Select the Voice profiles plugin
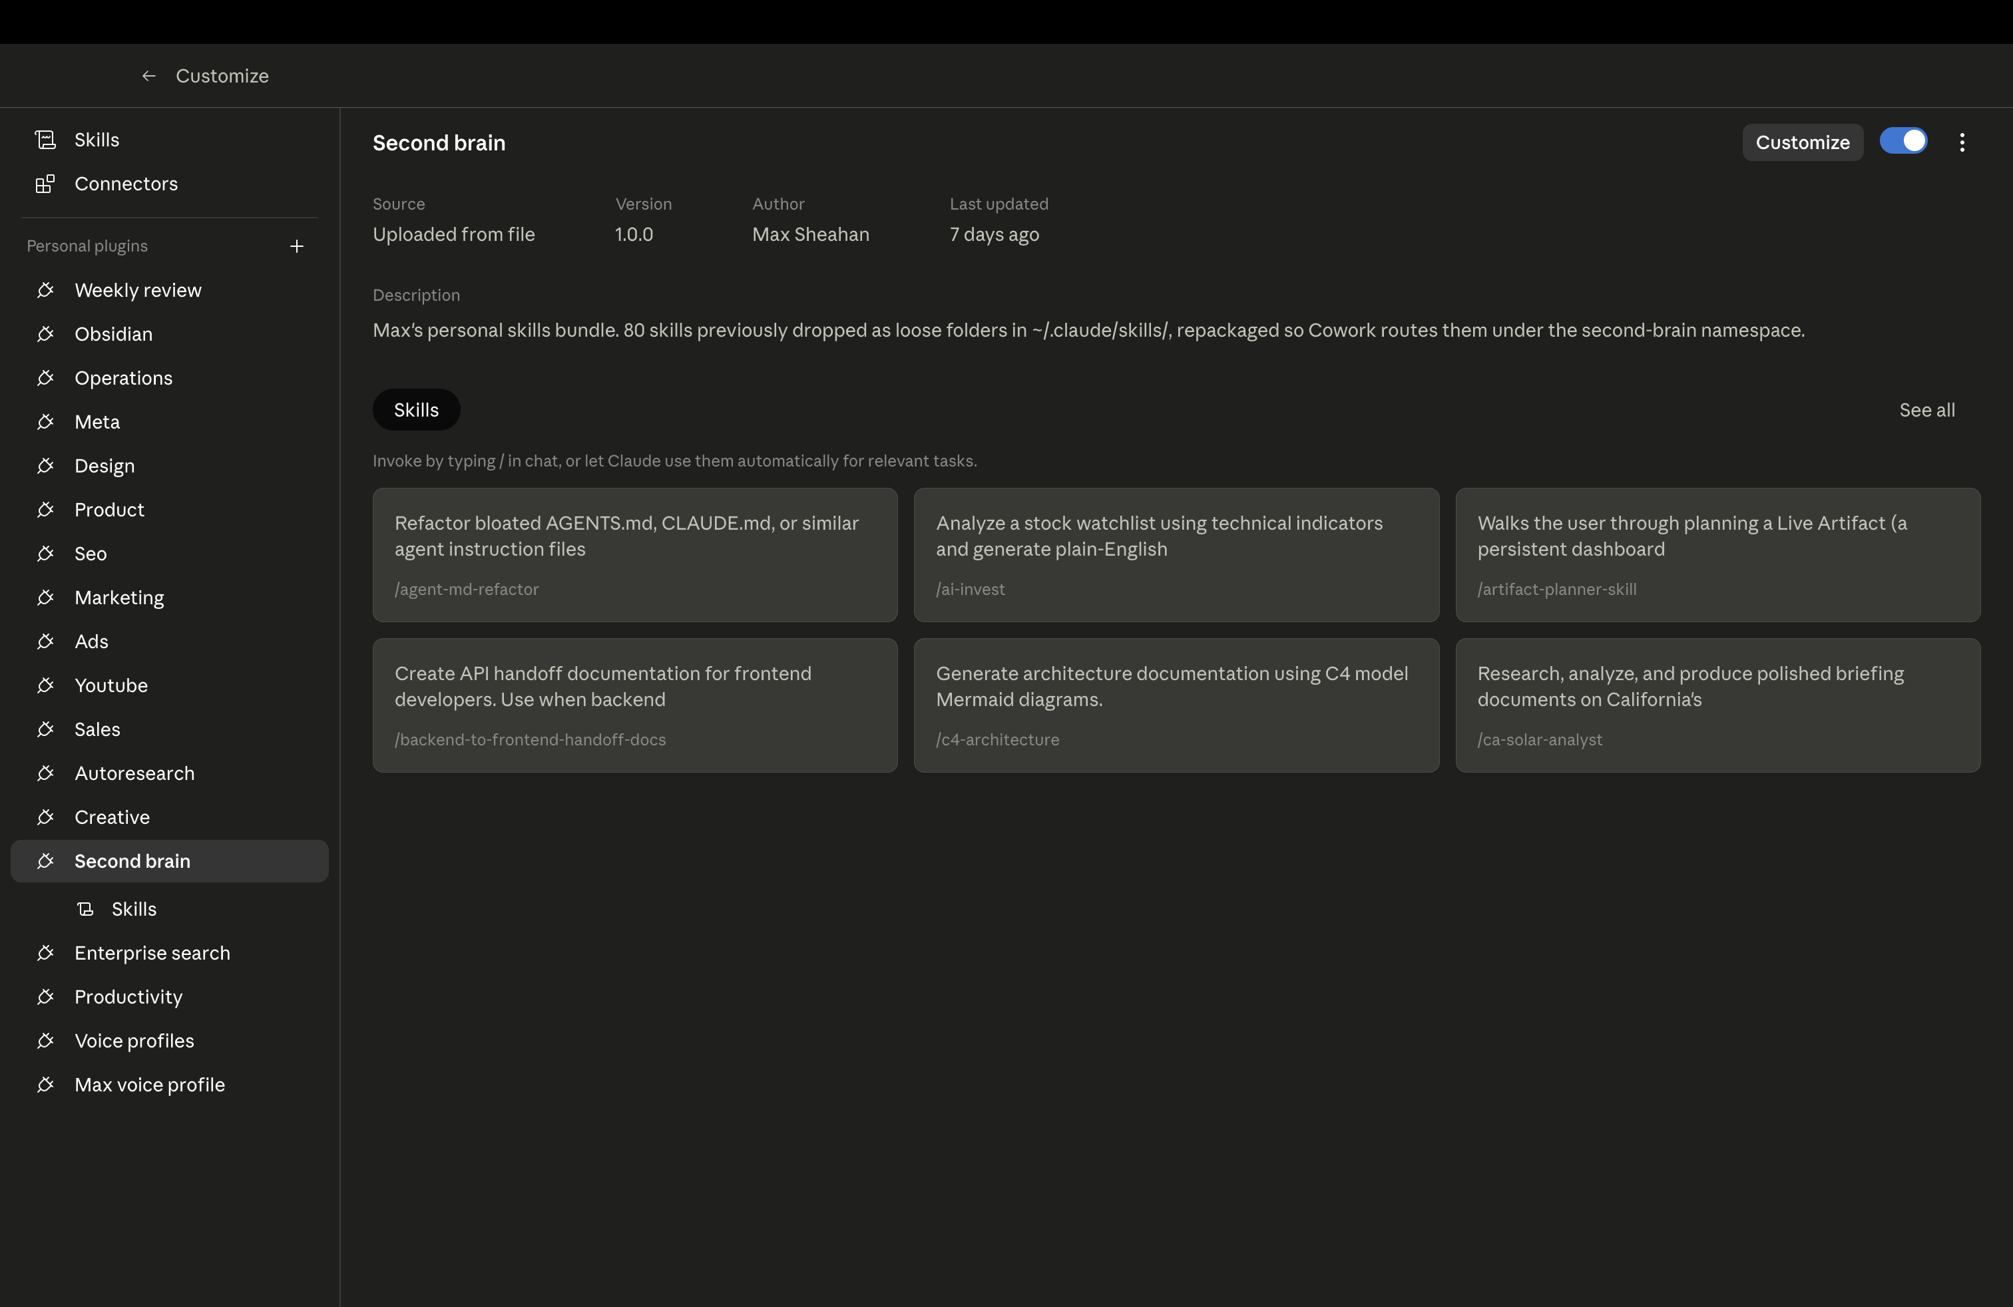 coord(169,1041)
